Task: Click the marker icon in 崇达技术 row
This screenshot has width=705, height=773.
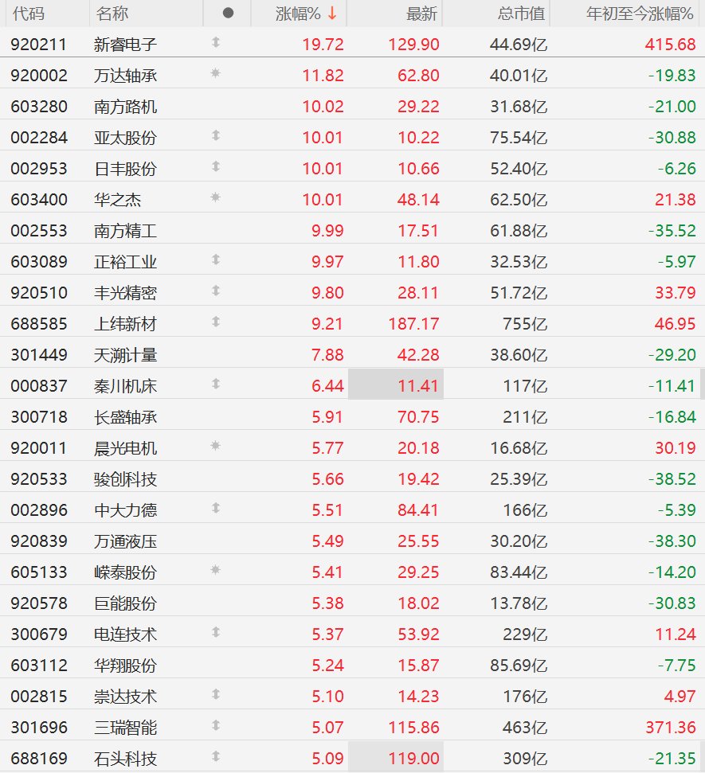Action: [x=216, y=695]
